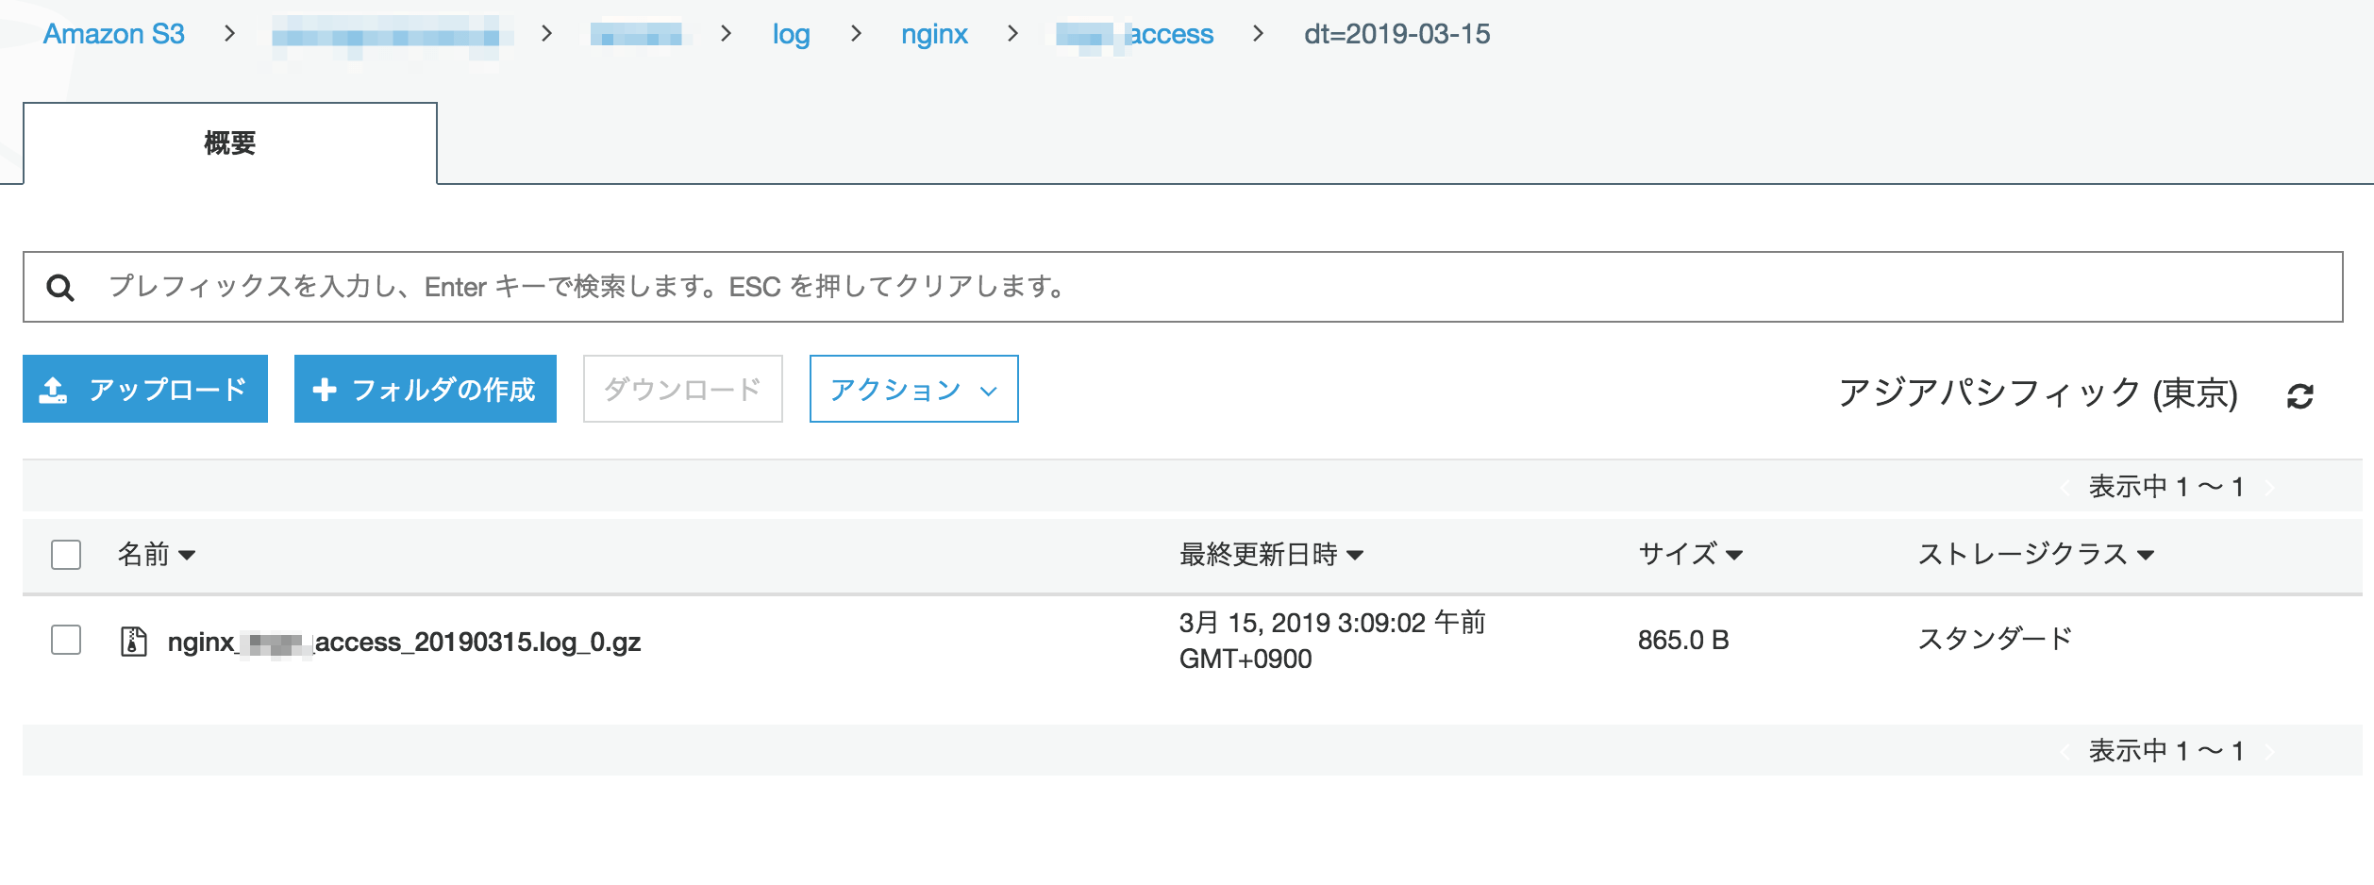
Task: Click previous page arrow in bottom pagination
Action: coord(2065,752)
